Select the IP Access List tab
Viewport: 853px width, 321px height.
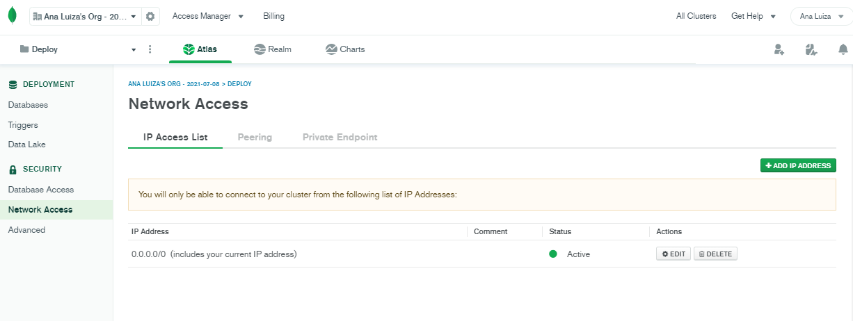pos(175,138)
